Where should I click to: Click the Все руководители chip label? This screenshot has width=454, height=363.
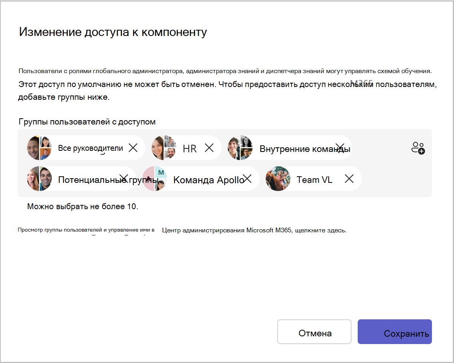90,148
